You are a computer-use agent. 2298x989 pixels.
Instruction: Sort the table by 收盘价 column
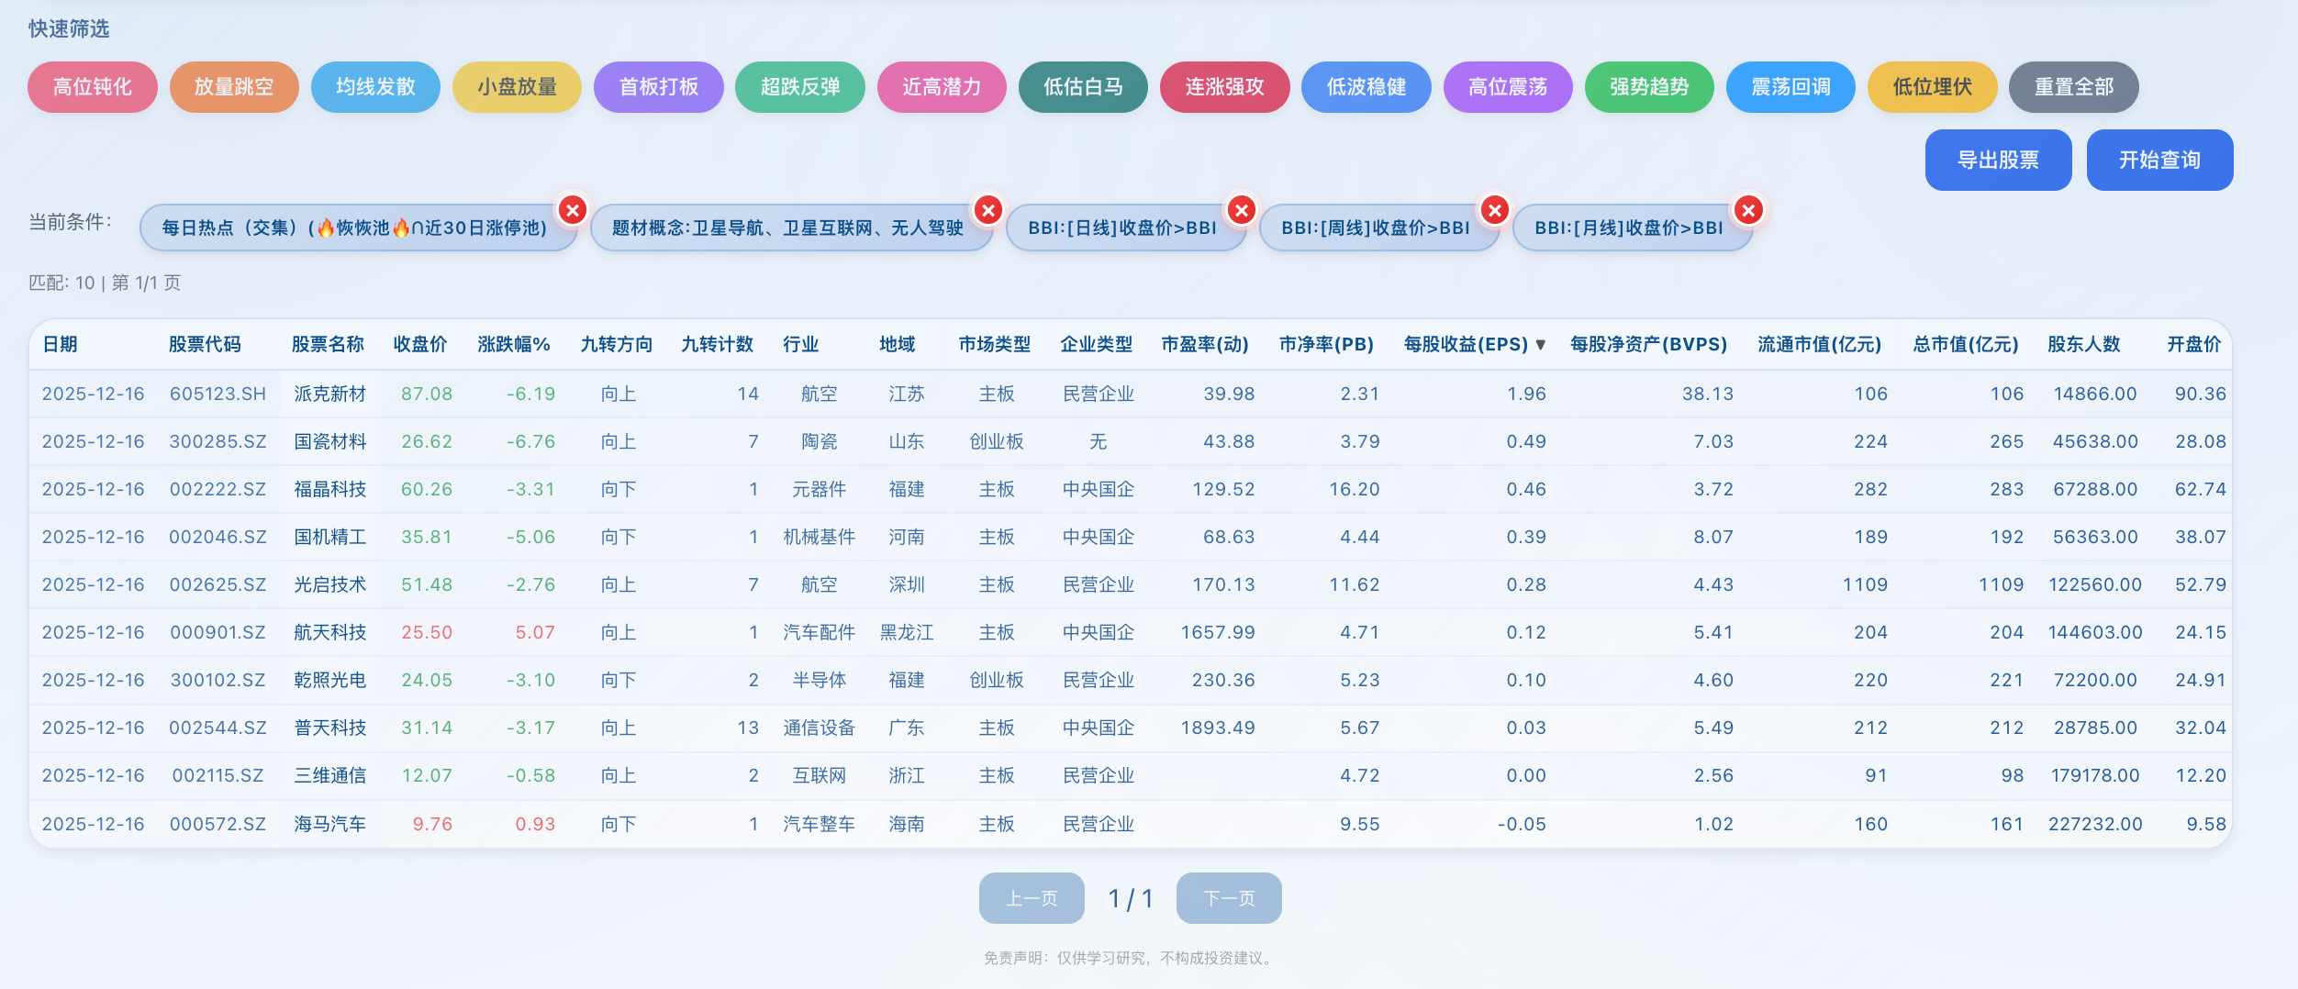[420, 345]
